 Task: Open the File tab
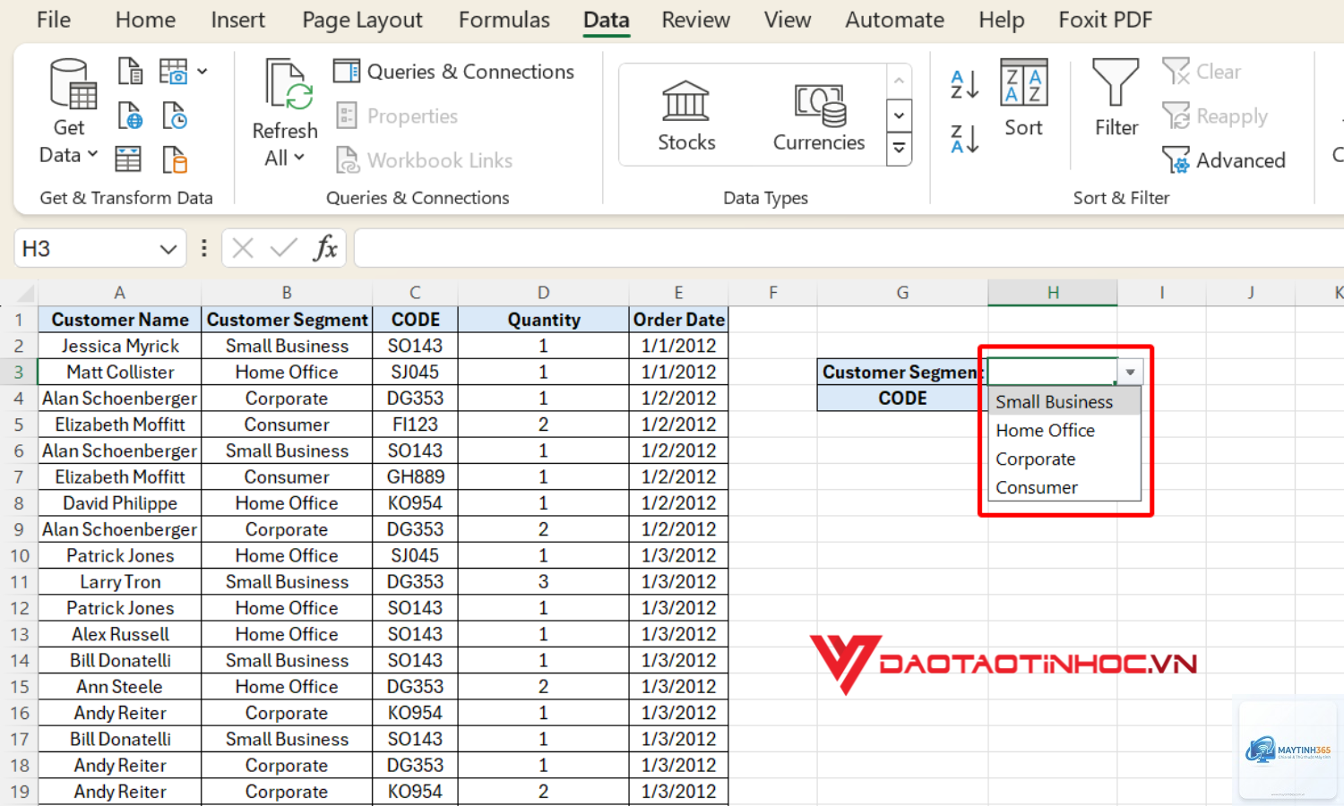click(54, 20)
